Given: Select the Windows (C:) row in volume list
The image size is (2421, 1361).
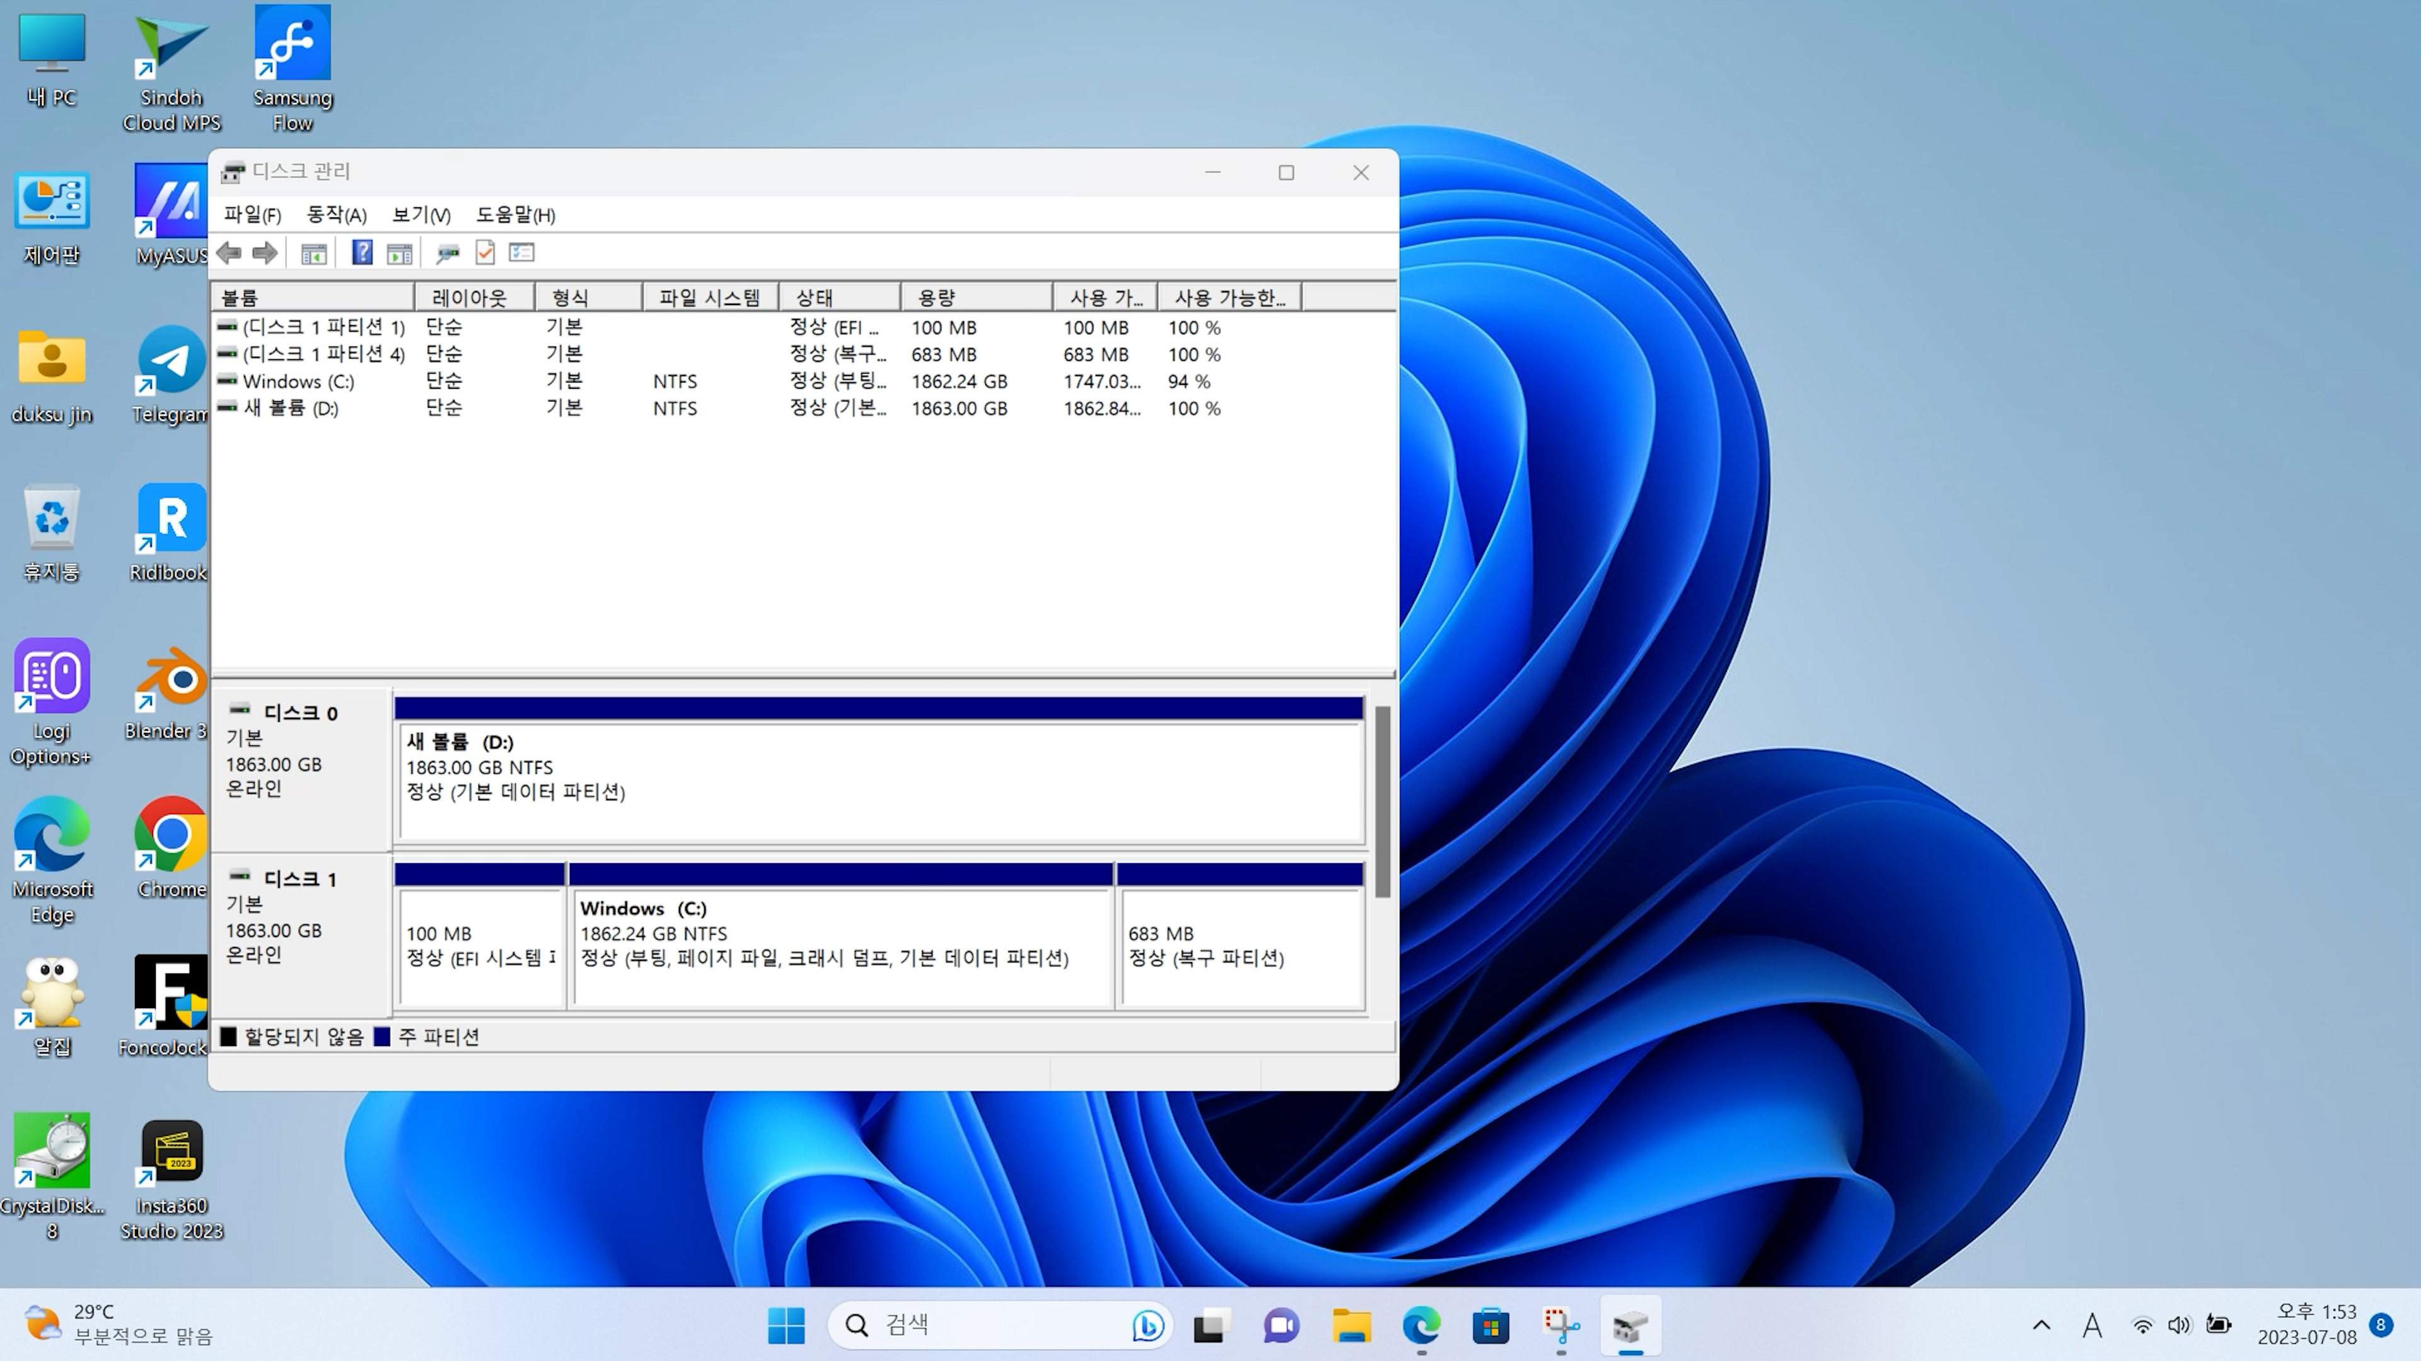Looking at the screenshot, I should [298, 381].
